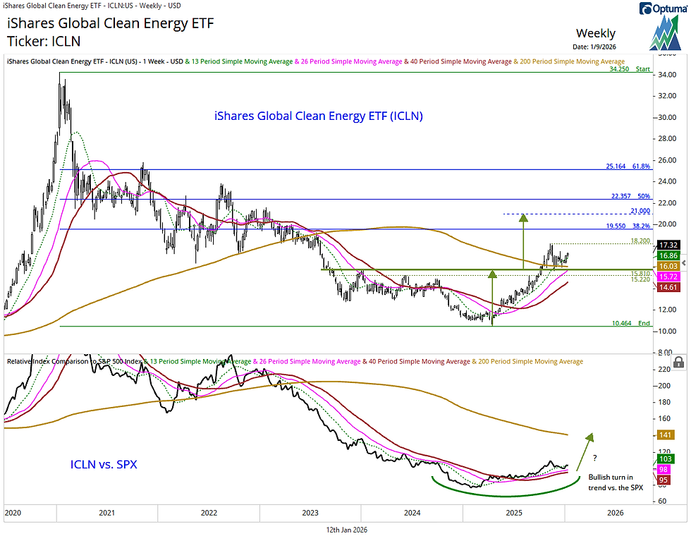Click the 200 value on lower axis
Viewport: 691px width, 541px height.
[664, 386]
